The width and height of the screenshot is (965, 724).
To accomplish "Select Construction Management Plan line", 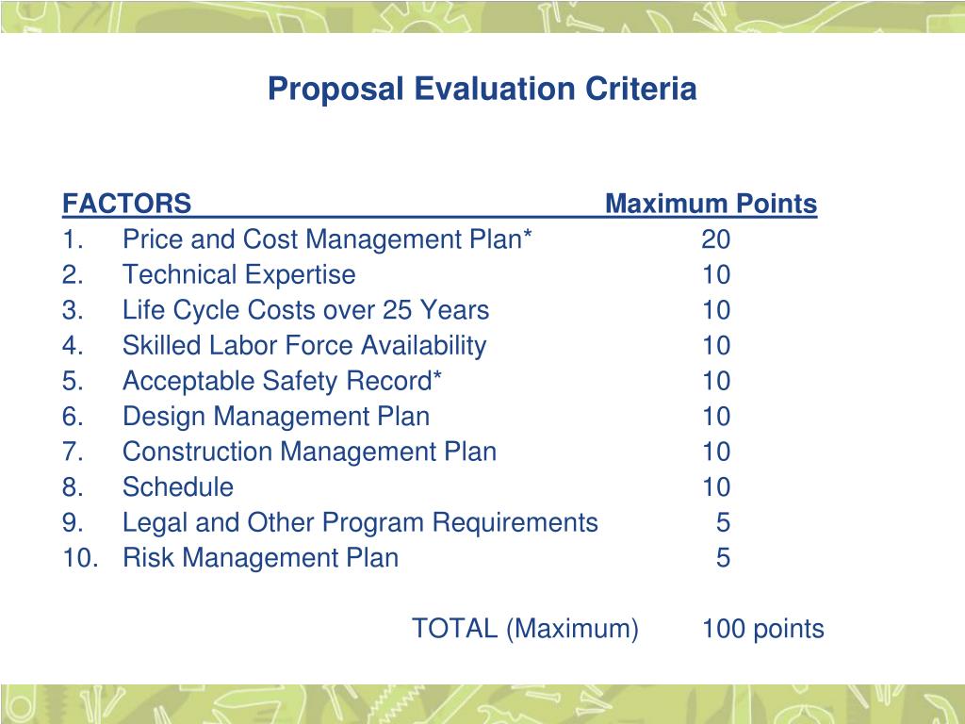I will pyautogui.click(x=309, y=452).
